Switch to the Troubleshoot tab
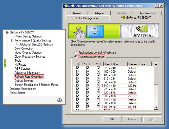The image size is (169, 129). pos(147,13)
